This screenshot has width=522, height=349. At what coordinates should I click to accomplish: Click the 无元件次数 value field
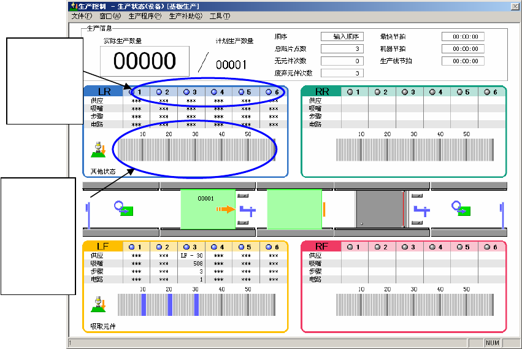coord(342,61)
